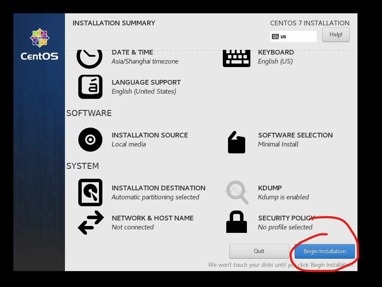Open the NETWORK & HOST NAME heading
The height and width of the screenshot is (287, 382).
(153, 218)
